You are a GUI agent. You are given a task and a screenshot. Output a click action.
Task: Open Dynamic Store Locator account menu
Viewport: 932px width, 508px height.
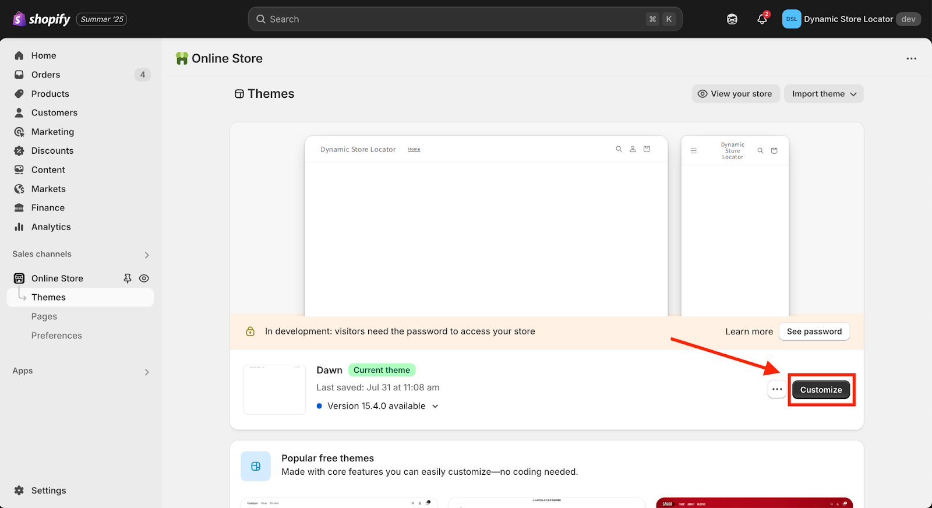click(851, 19)
